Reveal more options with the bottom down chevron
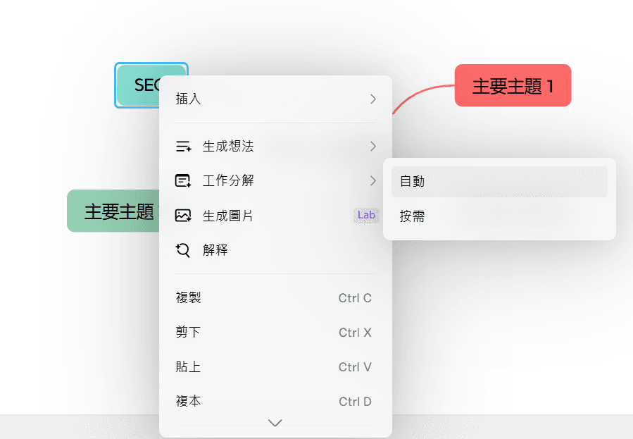Viewport: 633px width, 439px height. pos(274,423)
